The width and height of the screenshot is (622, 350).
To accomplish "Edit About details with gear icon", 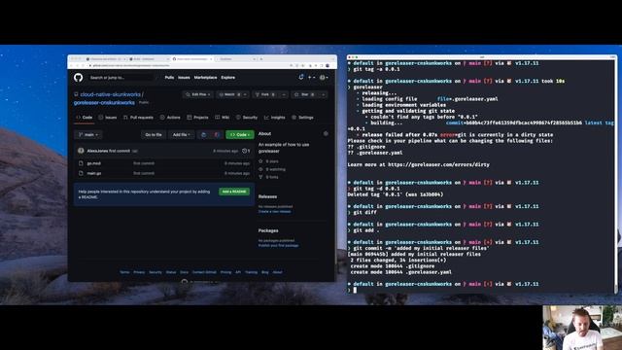I will [x=326, y=134].
